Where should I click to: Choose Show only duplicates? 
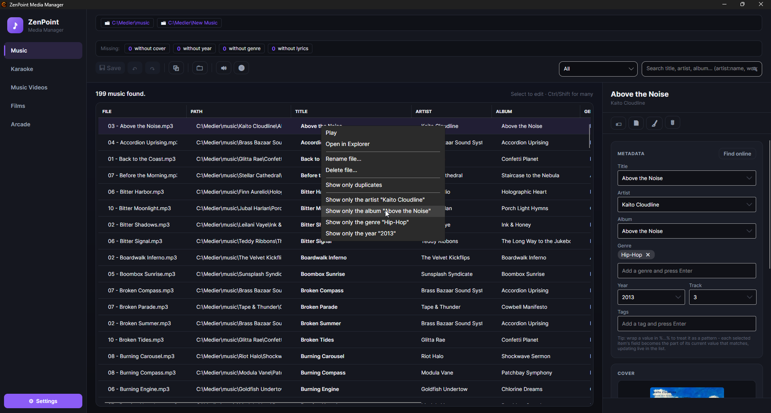point(383,185)
